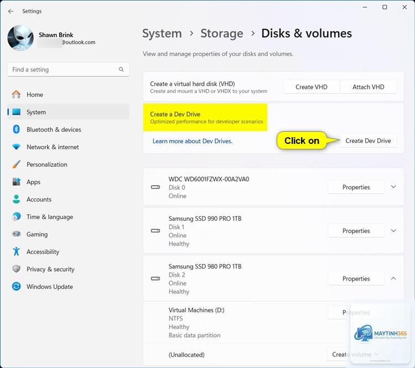The image size is (415, 368).
Task: Close the Settings window
Action: (x=404, y=7)
